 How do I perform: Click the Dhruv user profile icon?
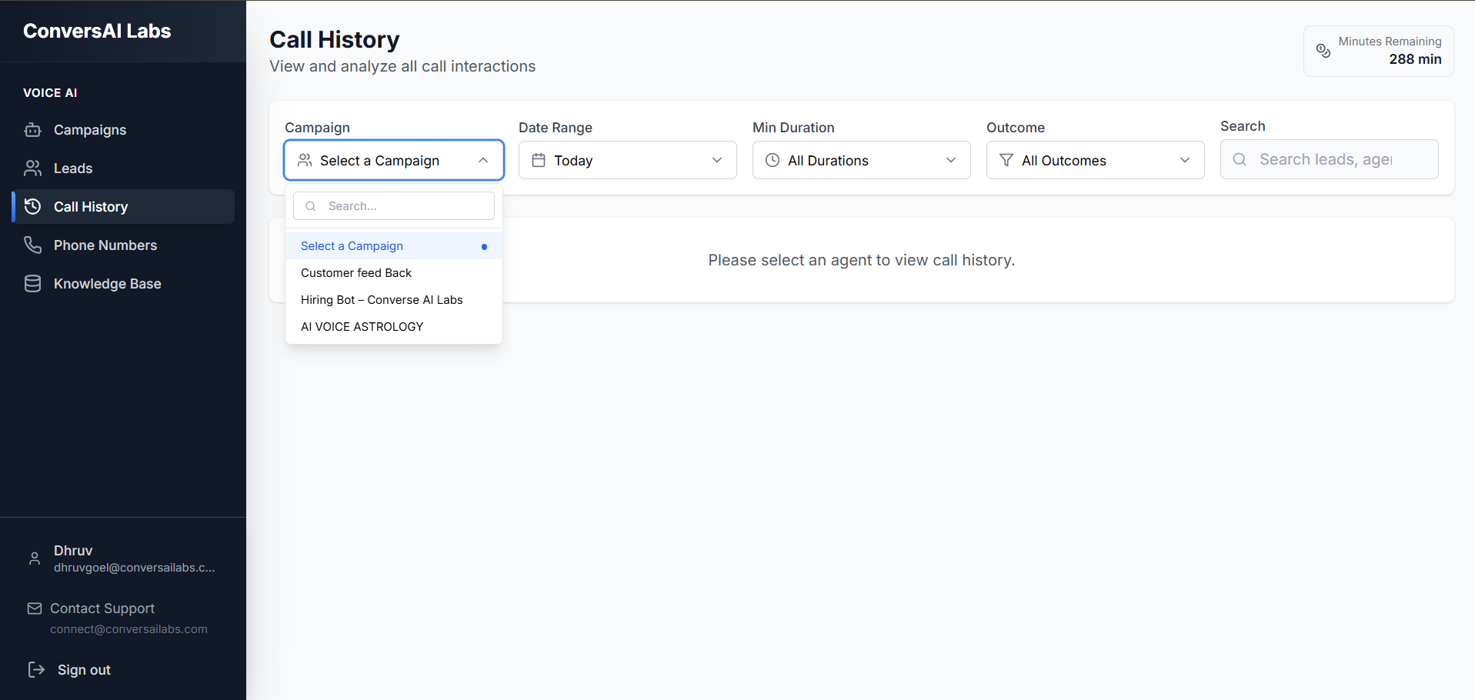click(x=35, y=558)
